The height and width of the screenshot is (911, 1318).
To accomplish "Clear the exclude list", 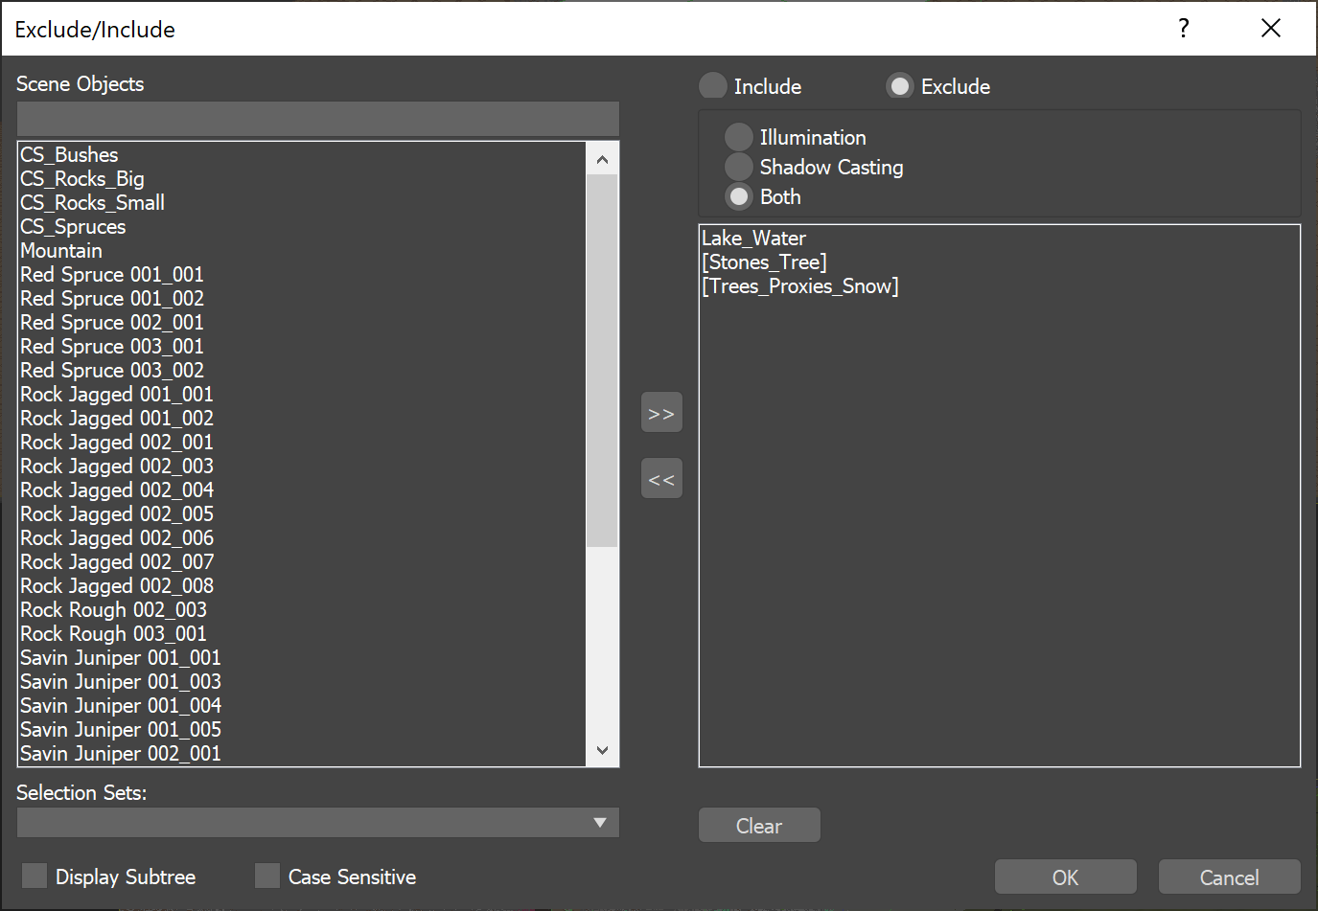I will click(x=758, y=825).
